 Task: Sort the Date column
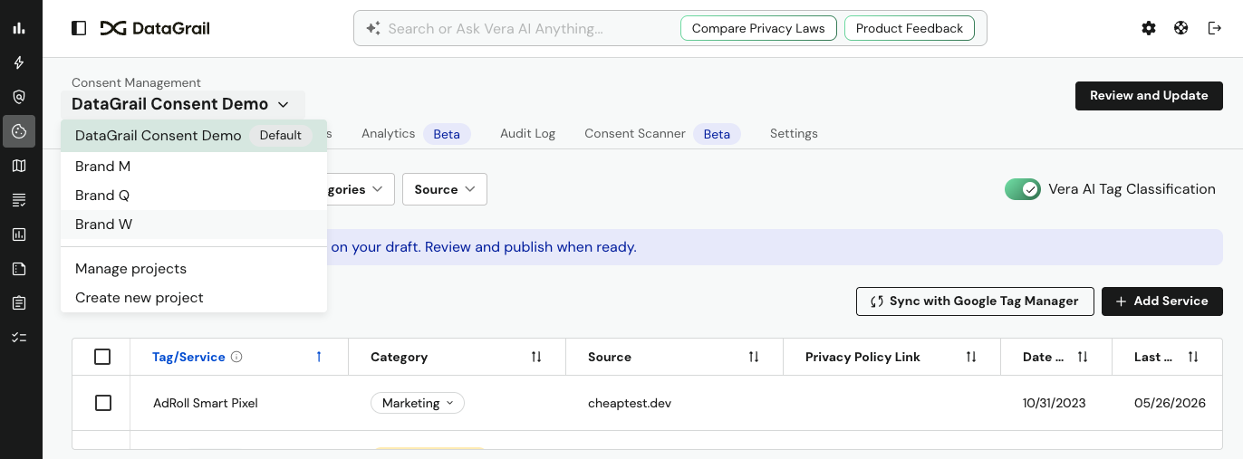[x=1083, y=357]
